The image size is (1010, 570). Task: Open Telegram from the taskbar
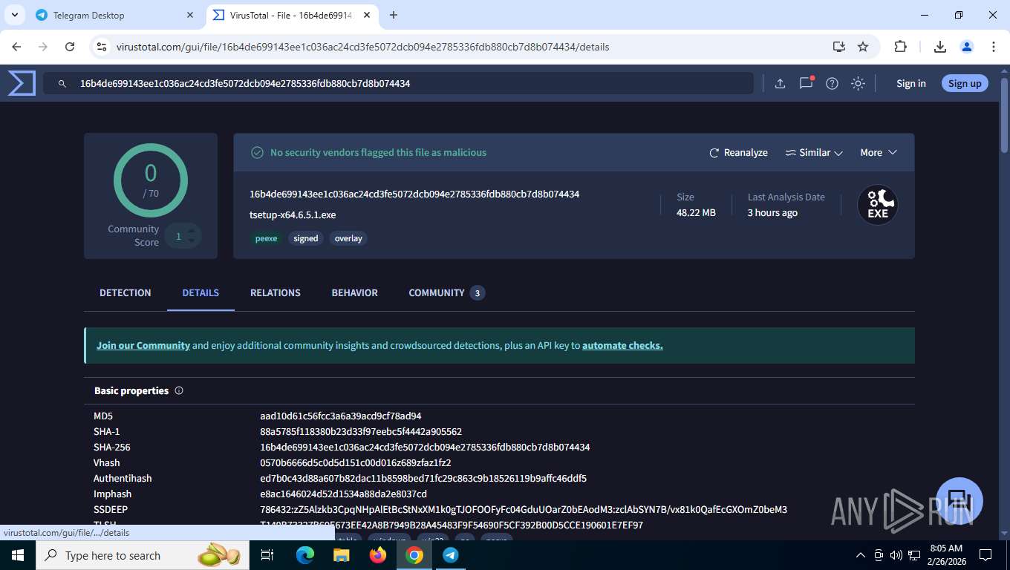pyautogui.click(x=451, y=555)
